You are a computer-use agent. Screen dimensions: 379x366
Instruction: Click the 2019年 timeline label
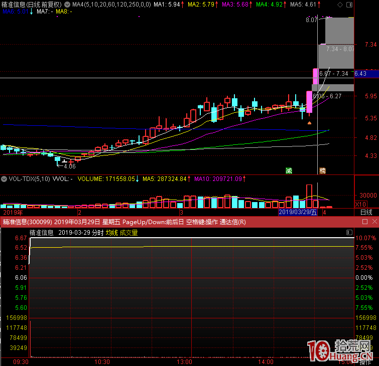(13, 213)
